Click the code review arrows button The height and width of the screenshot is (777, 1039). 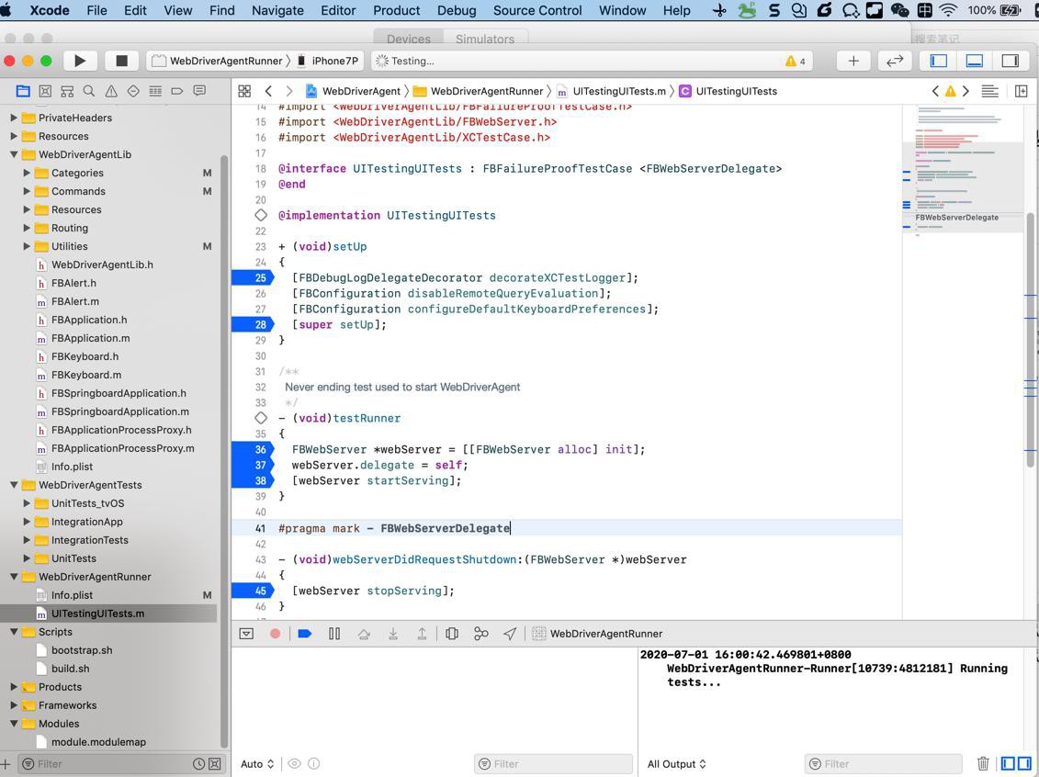[x=895, y=61]
